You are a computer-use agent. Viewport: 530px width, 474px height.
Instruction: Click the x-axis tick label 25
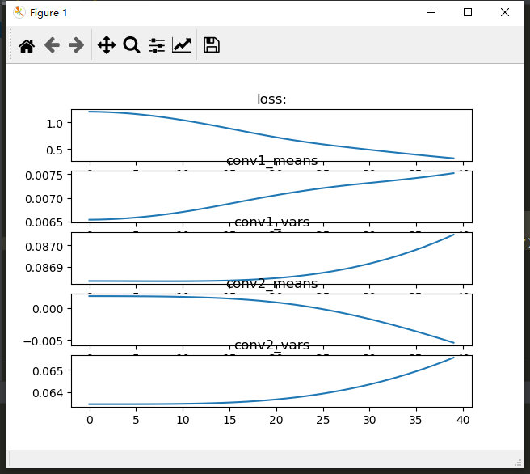point(323,420)
